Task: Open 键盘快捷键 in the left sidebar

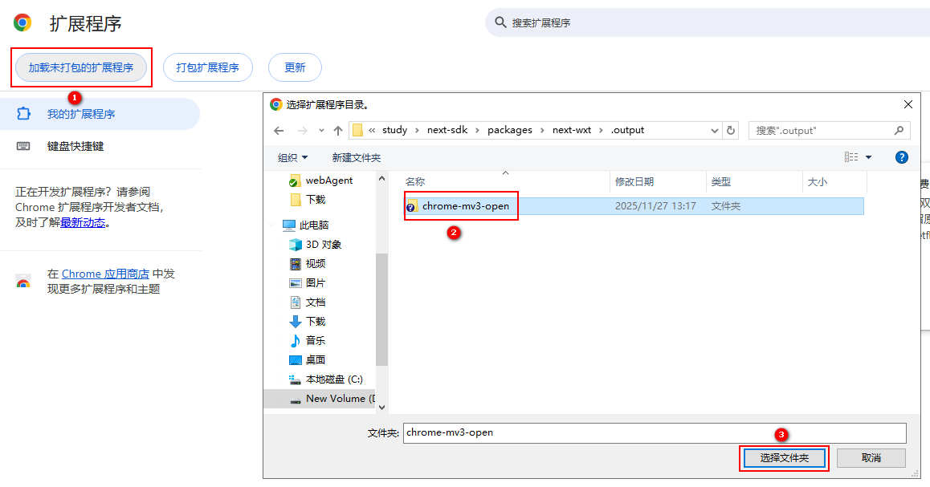Action: point(75,146)
